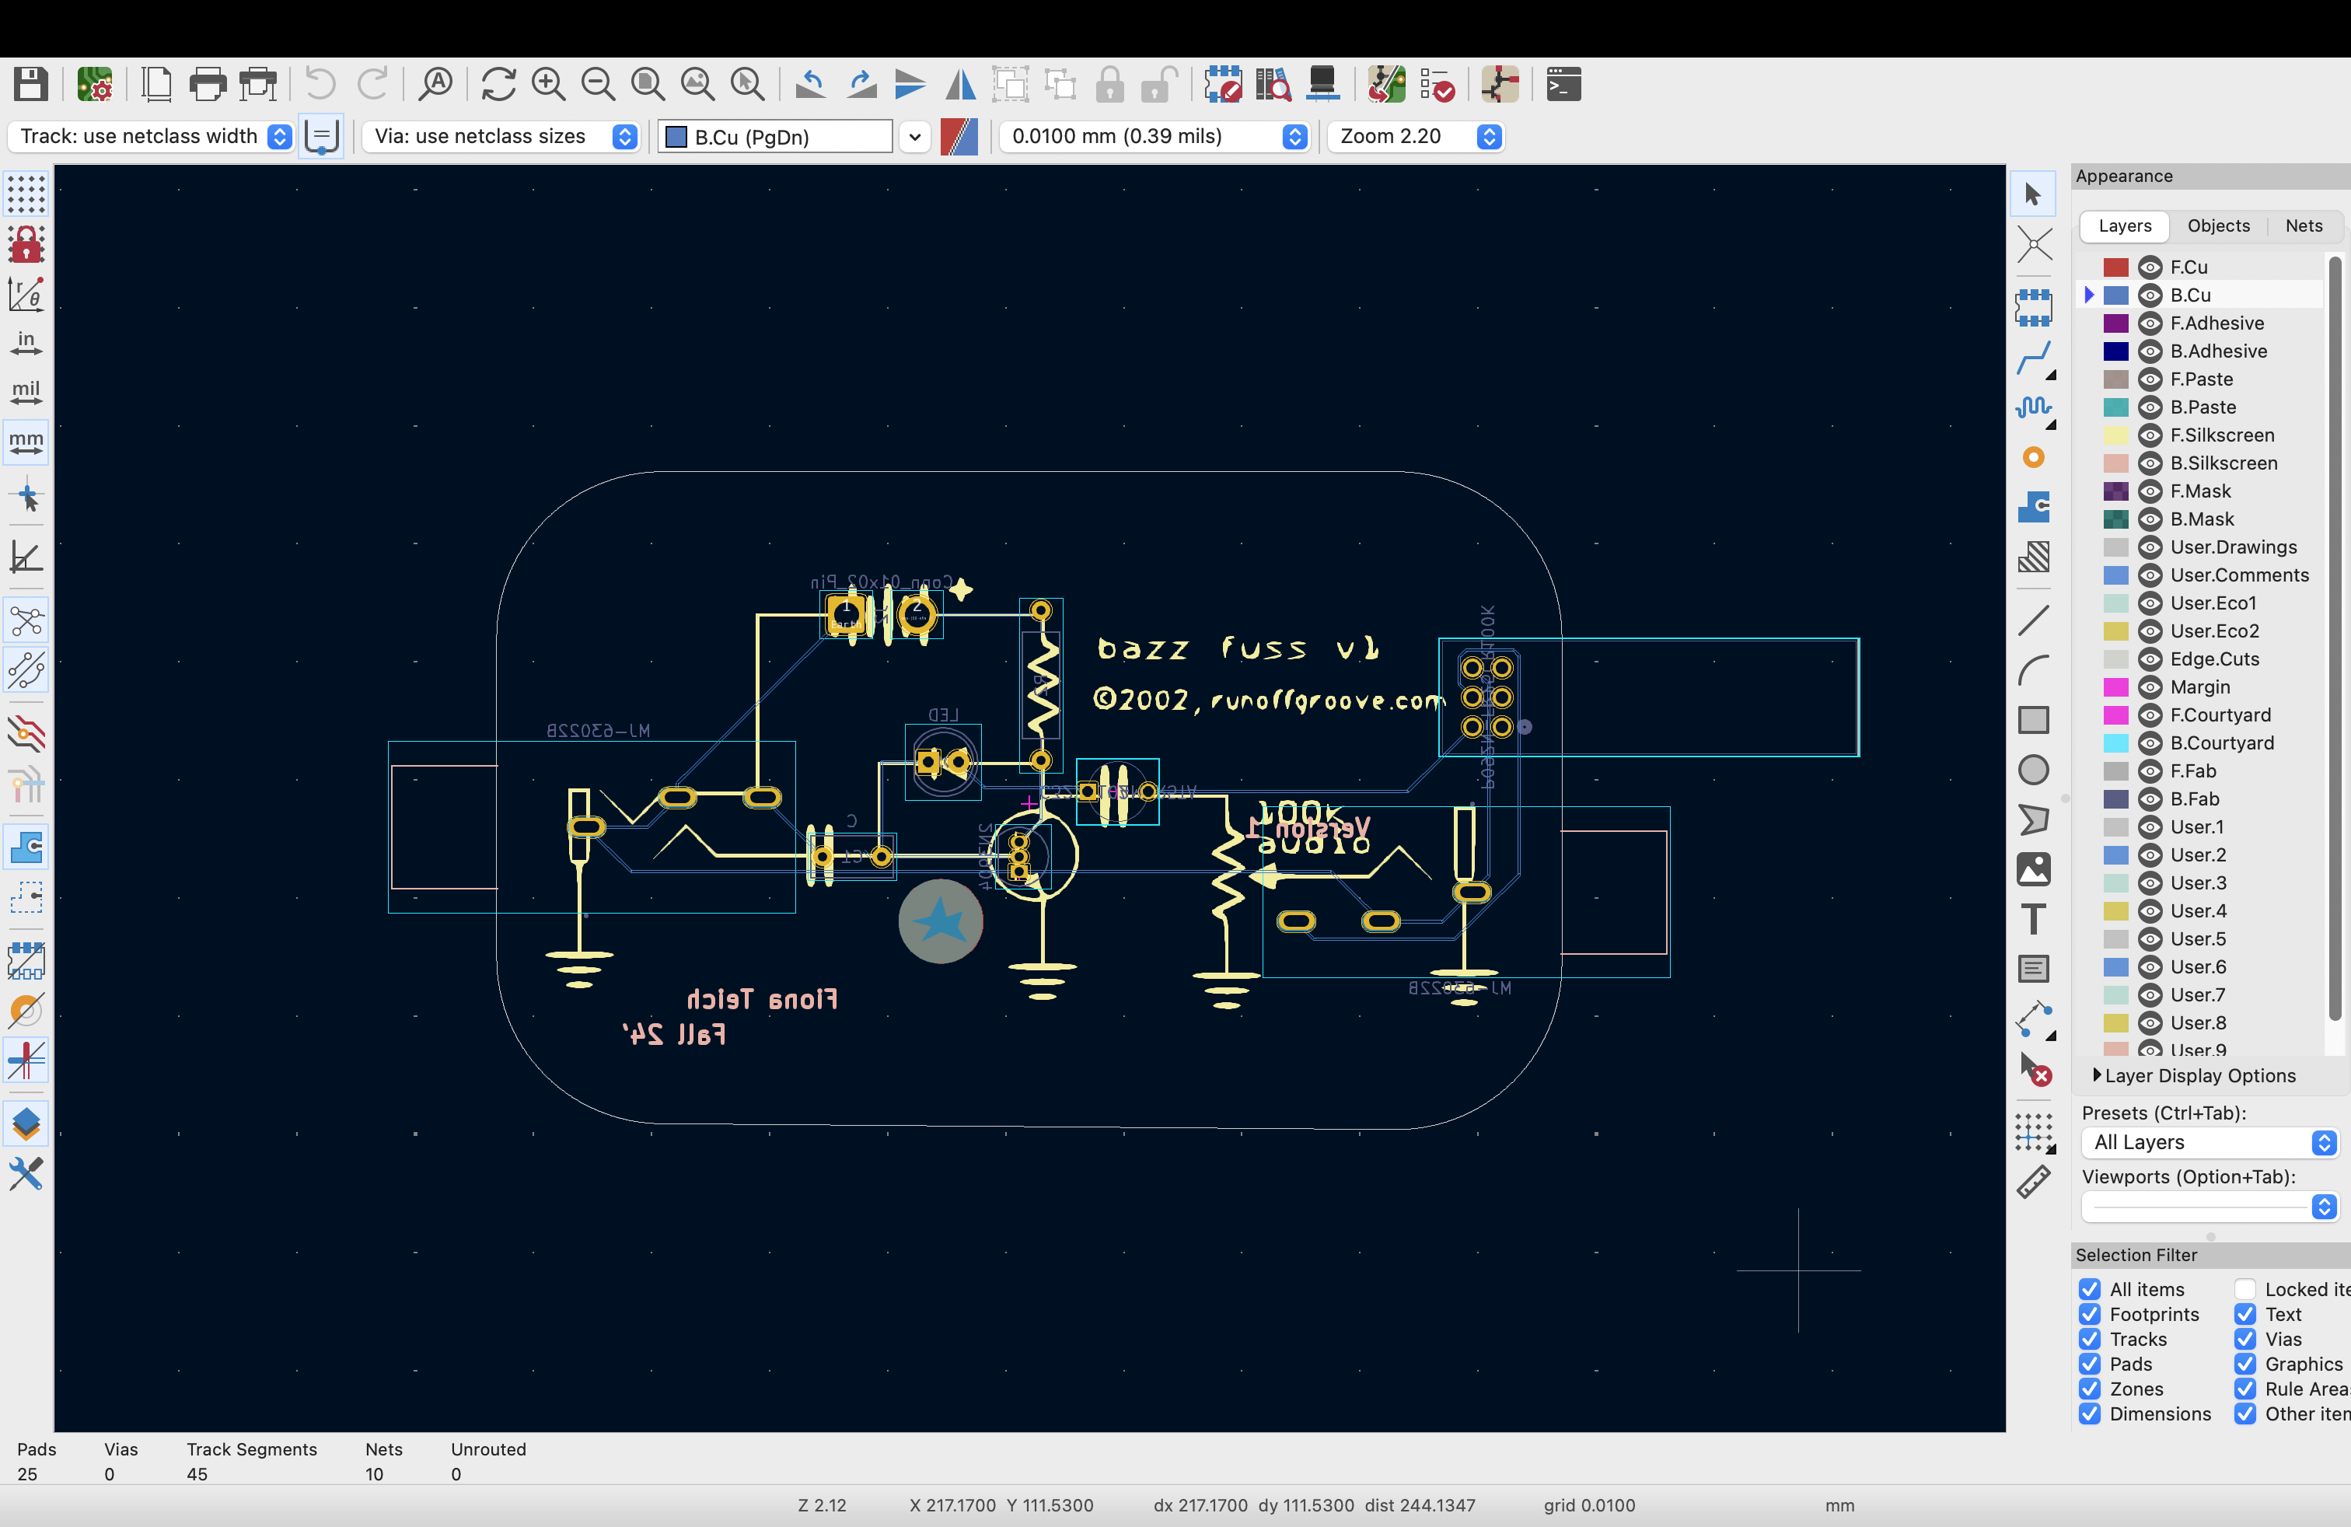The image size is (2351, 1527).
Task: Toggle auto track width button
Action: pyautogui.click(x=321, y=136)
